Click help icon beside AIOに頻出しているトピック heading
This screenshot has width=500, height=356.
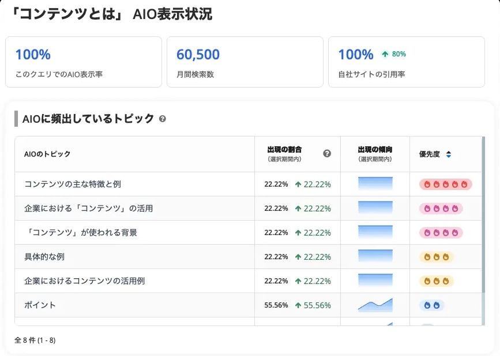click(x=163, y=119)
